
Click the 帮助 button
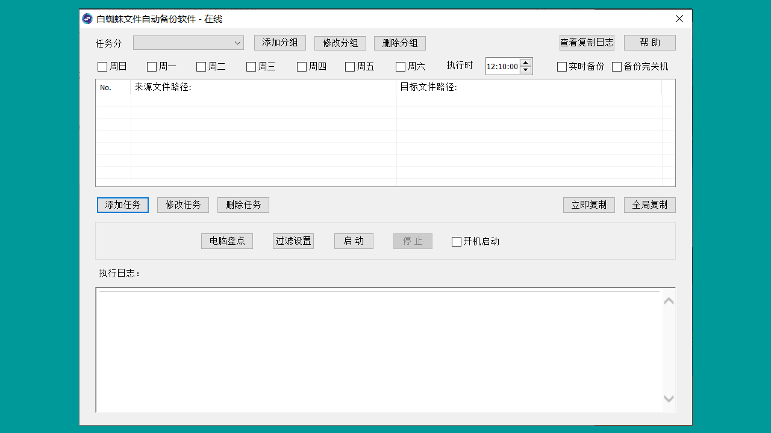650,43
